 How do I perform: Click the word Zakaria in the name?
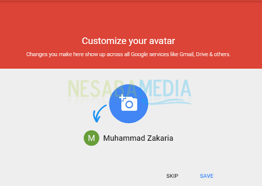click(x=160, y=138)
